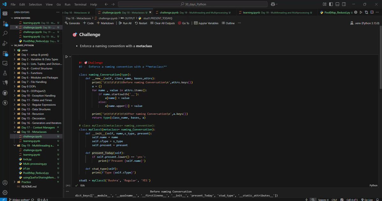Click the 30_days_Python search box
382x201 pixels.
(193, 4)
